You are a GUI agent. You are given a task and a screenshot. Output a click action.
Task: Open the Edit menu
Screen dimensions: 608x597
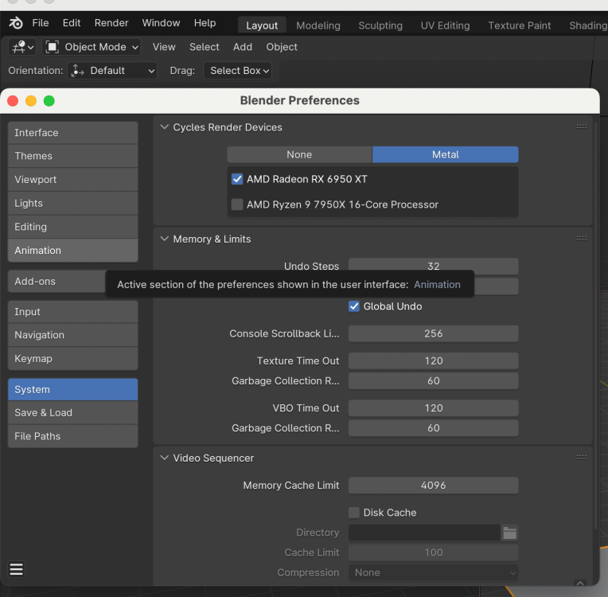72,23
